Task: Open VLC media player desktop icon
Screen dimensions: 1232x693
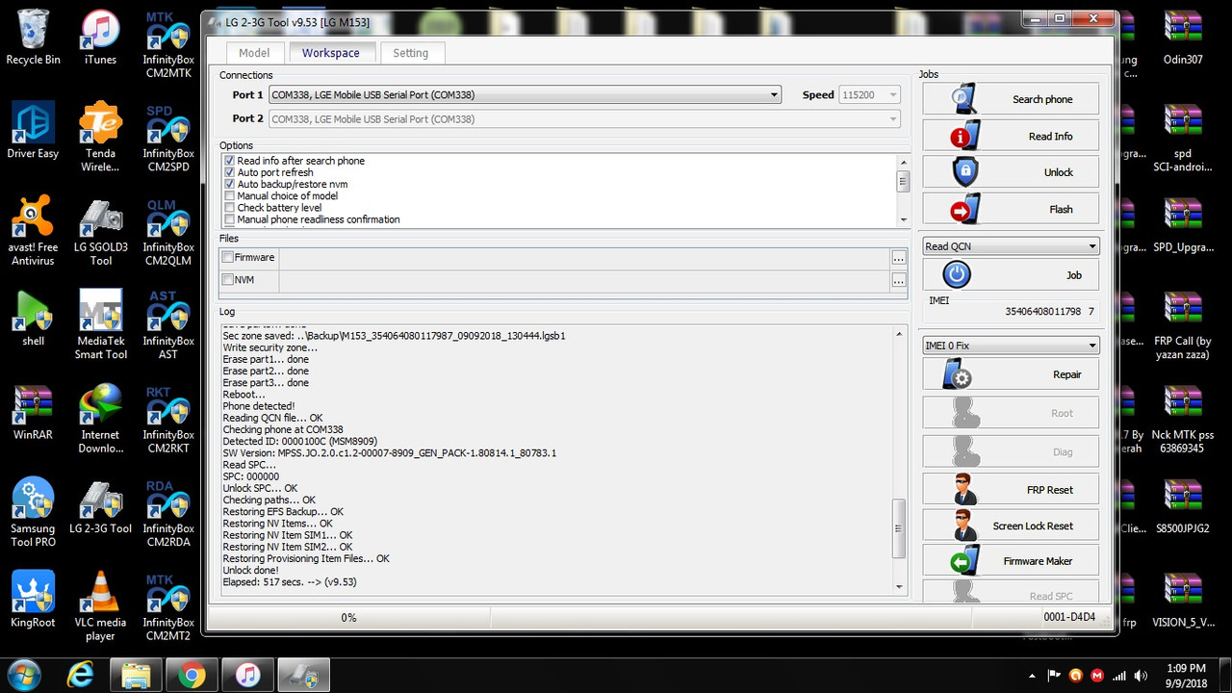Action: (x=100, y=605)
